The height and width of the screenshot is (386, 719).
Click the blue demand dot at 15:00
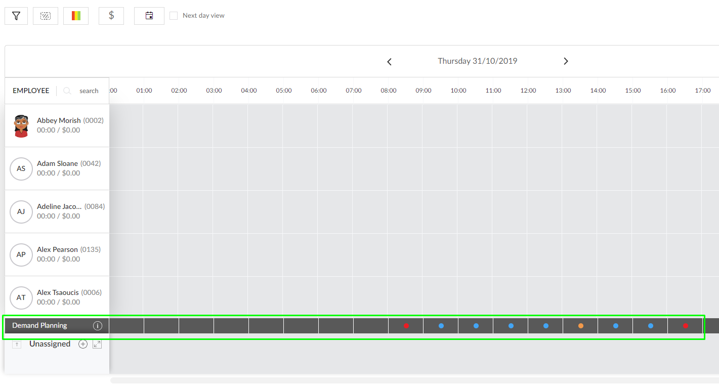pyautogui.click(x=651, y=326)
